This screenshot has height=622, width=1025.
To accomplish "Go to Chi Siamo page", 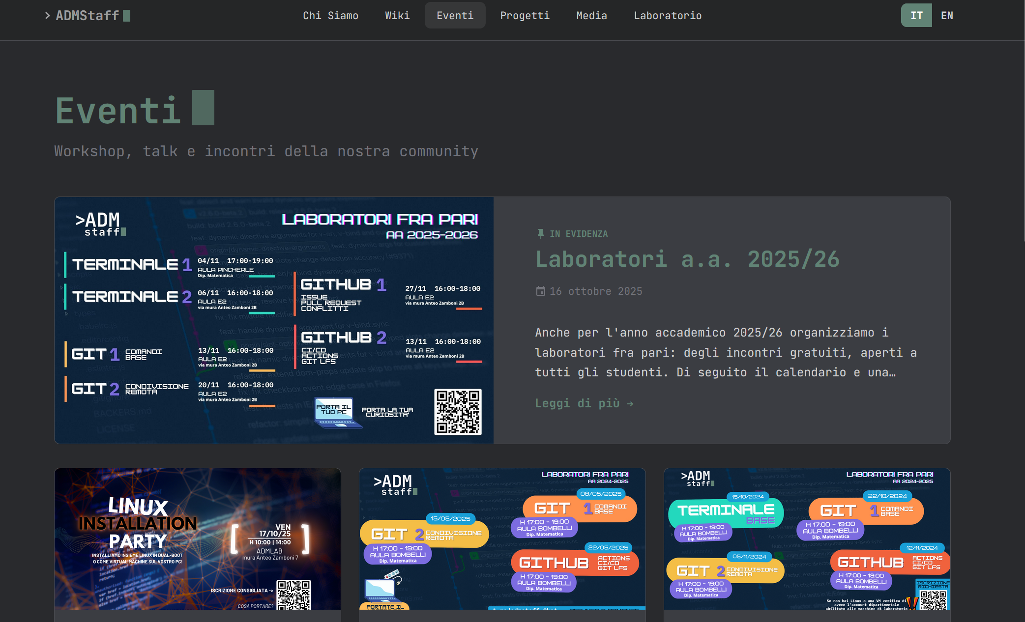I will (330, 16).
